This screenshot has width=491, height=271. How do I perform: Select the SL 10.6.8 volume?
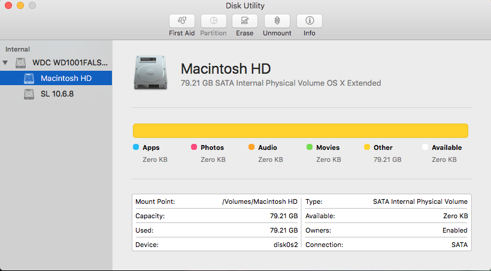(57, 94)
